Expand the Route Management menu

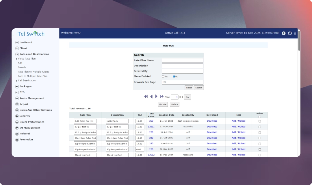click(x=31, y=98)
